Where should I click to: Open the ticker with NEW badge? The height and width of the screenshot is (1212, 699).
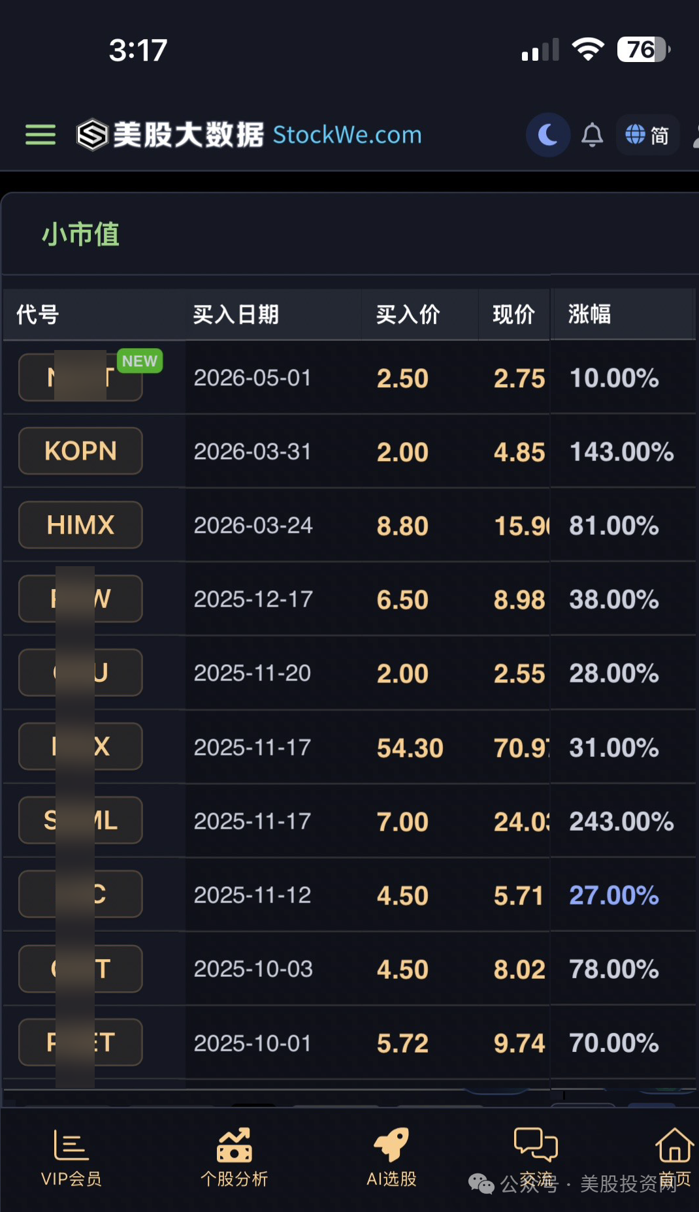[81, 377]
